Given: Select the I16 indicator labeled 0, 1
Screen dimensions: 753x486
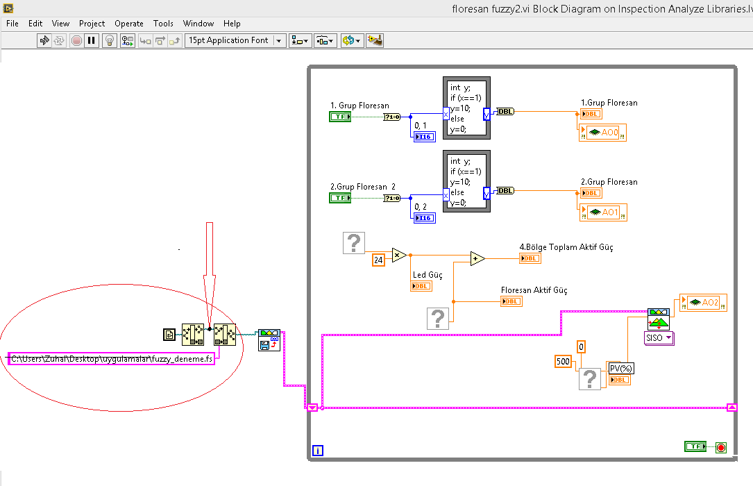Looking at the screenshot, I should pos(425,137).
